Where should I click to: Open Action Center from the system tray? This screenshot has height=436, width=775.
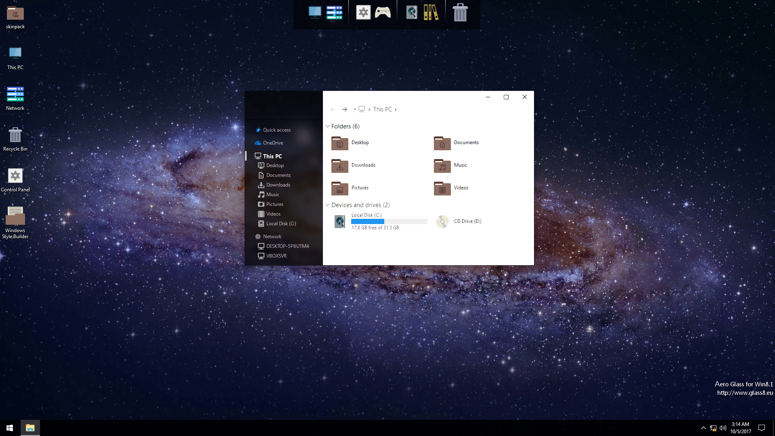[761, 428]
